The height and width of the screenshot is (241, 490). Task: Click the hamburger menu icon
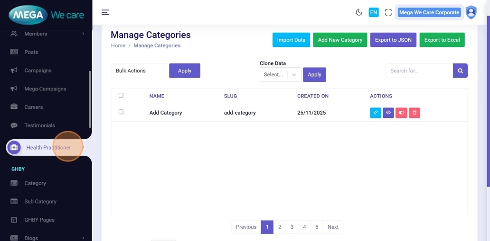pos(105,12)
